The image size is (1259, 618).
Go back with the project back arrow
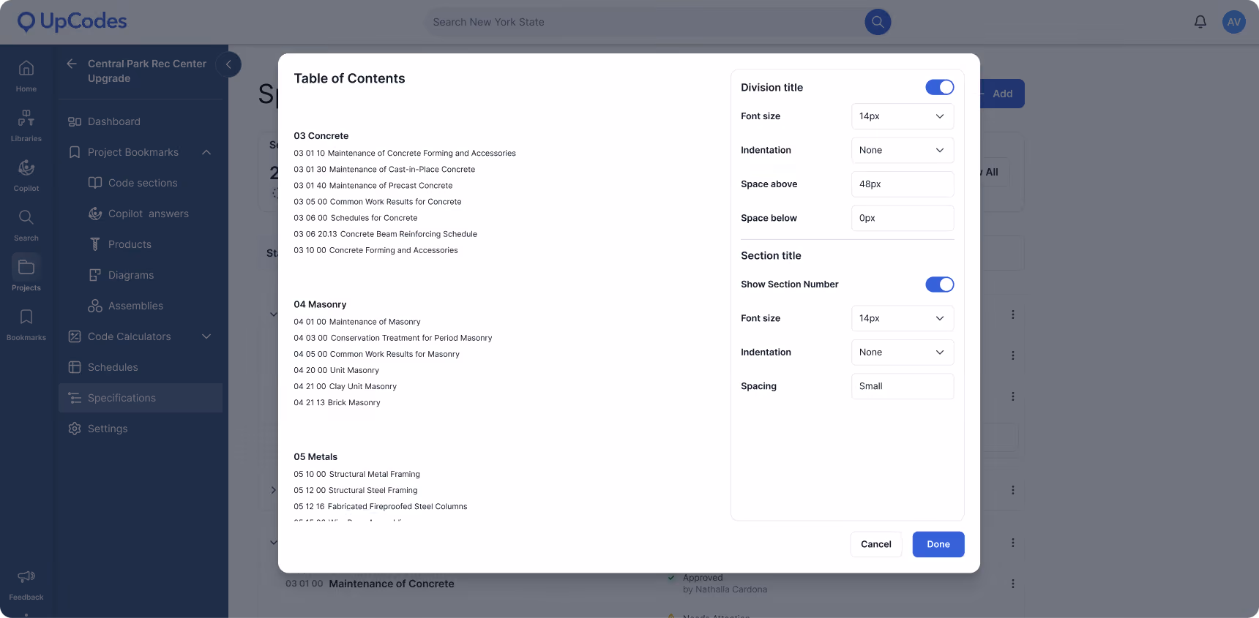click(72, 64)
